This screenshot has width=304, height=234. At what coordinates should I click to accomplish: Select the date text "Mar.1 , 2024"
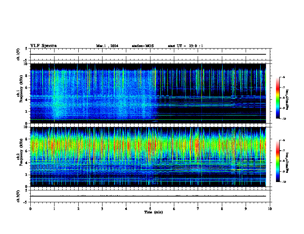click(x=107, y=46)
